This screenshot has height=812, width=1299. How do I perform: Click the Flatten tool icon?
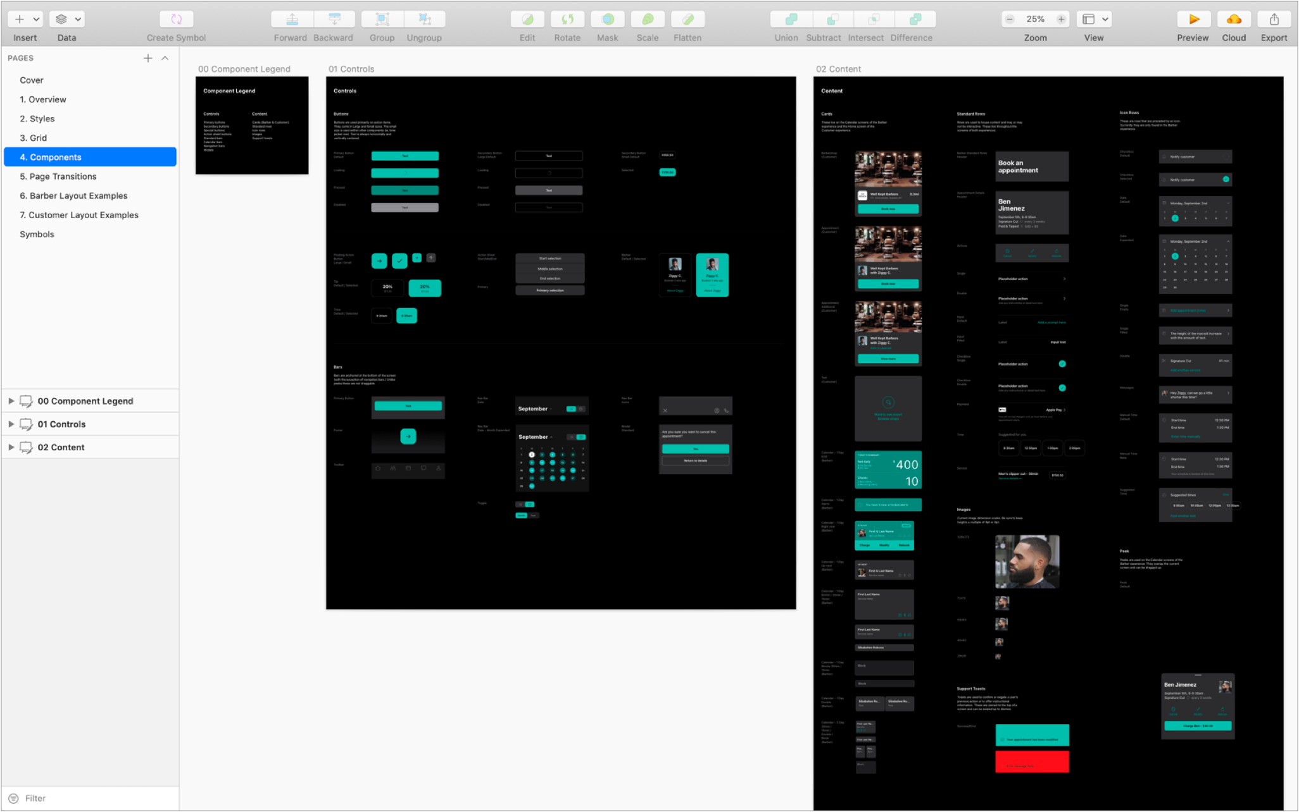pyautogui.click(x=687, y=20)
